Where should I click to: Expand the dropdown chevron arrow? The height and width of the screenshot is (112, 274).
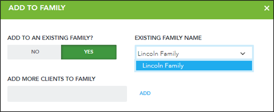click(x=243, y=54)
